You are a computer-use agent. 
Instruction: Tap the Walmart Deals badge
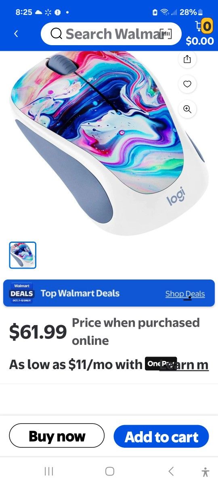(x=22, y=293)
